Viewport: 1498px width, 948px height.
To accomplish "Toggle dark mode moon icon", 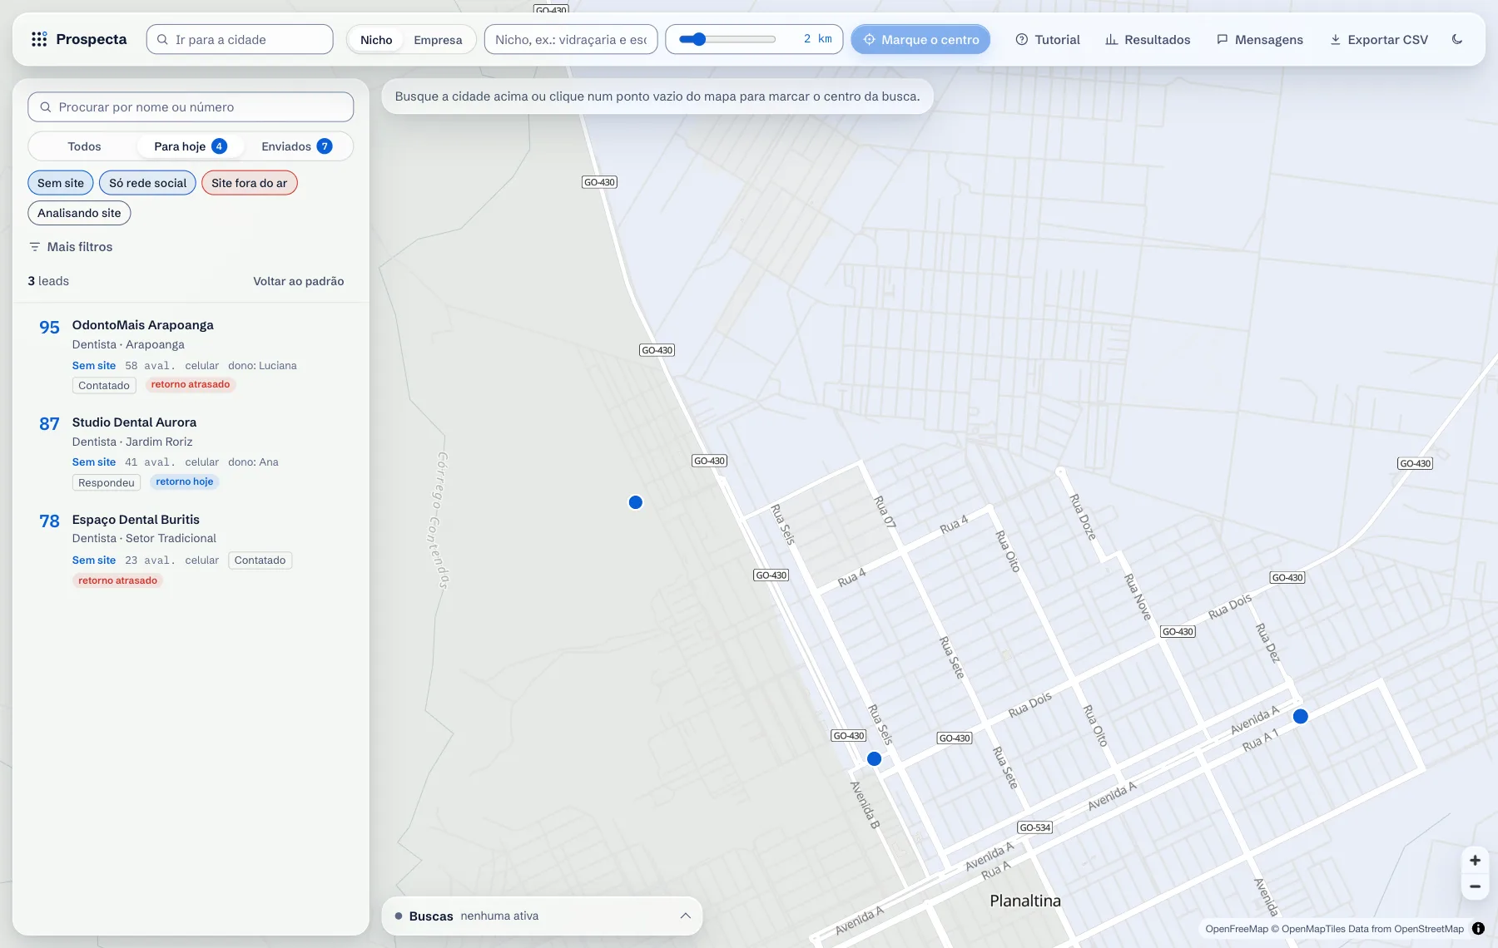I will [1457, 39].
